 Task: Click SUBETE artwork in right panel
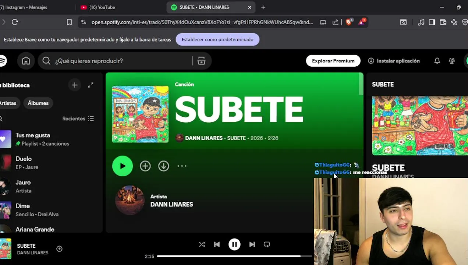click(420, 126)
